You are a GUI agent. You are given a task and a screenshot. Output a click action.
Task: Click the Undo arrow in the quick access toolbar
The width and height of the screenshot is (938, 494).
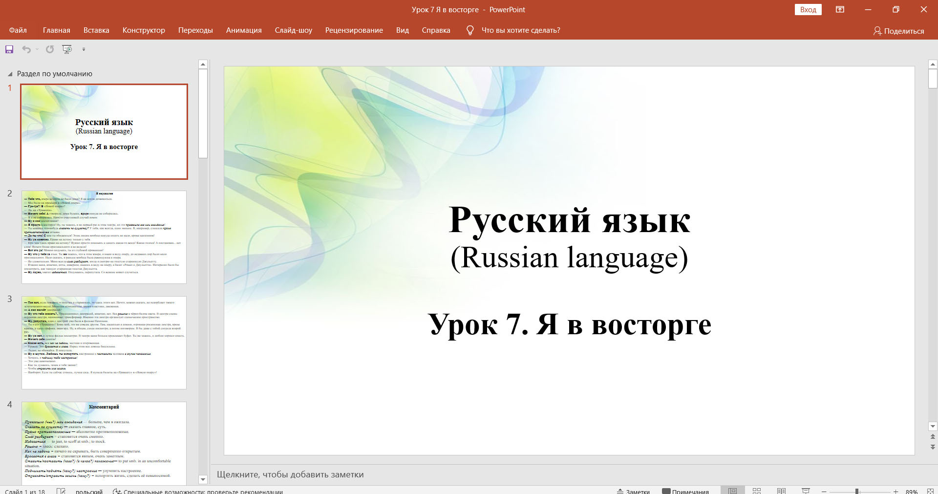26,49
